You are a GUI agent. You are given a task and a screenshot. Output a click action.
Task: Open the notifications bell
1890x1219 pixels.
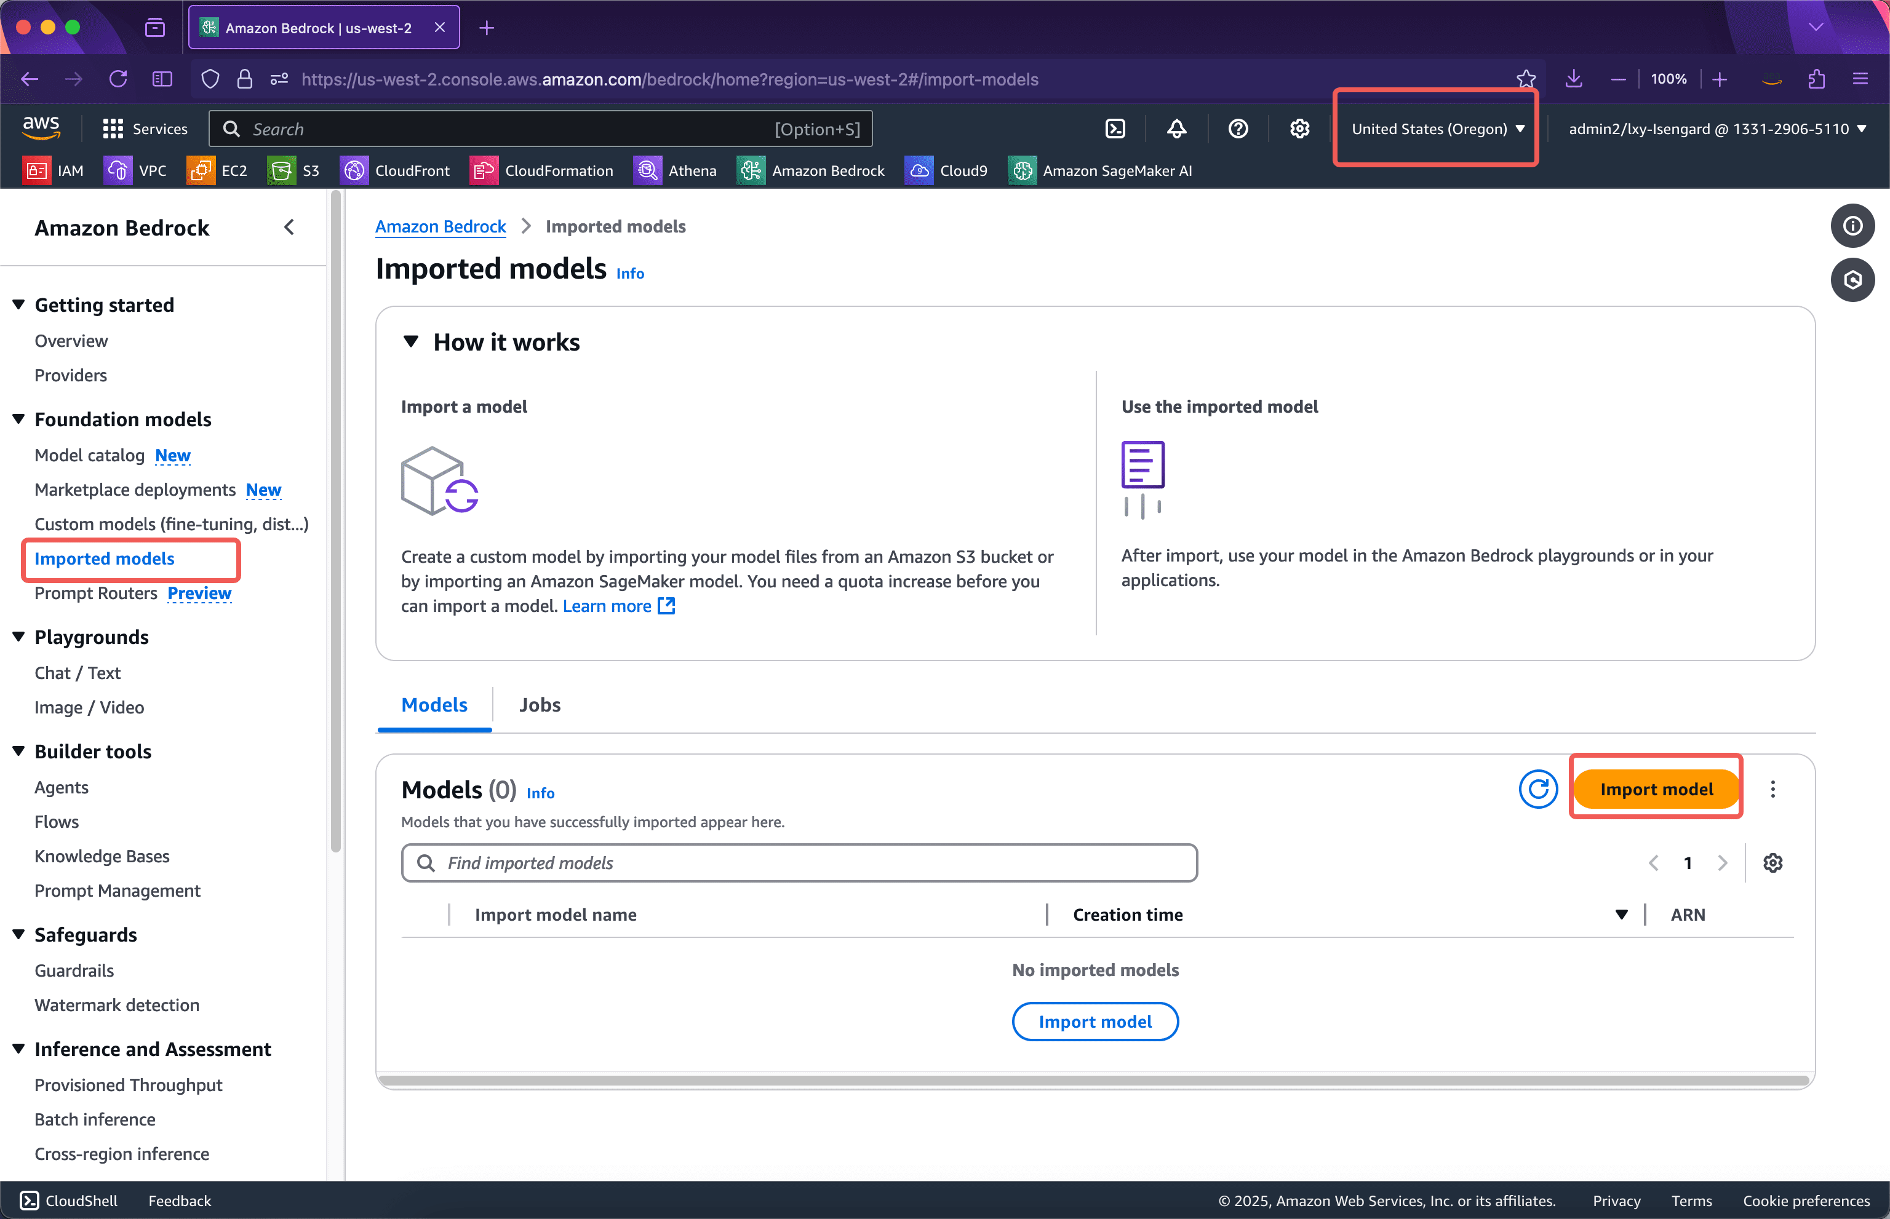[x=1176, y=128]
